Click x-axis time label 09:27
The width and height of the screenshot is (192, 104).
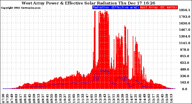pos(43,98)
